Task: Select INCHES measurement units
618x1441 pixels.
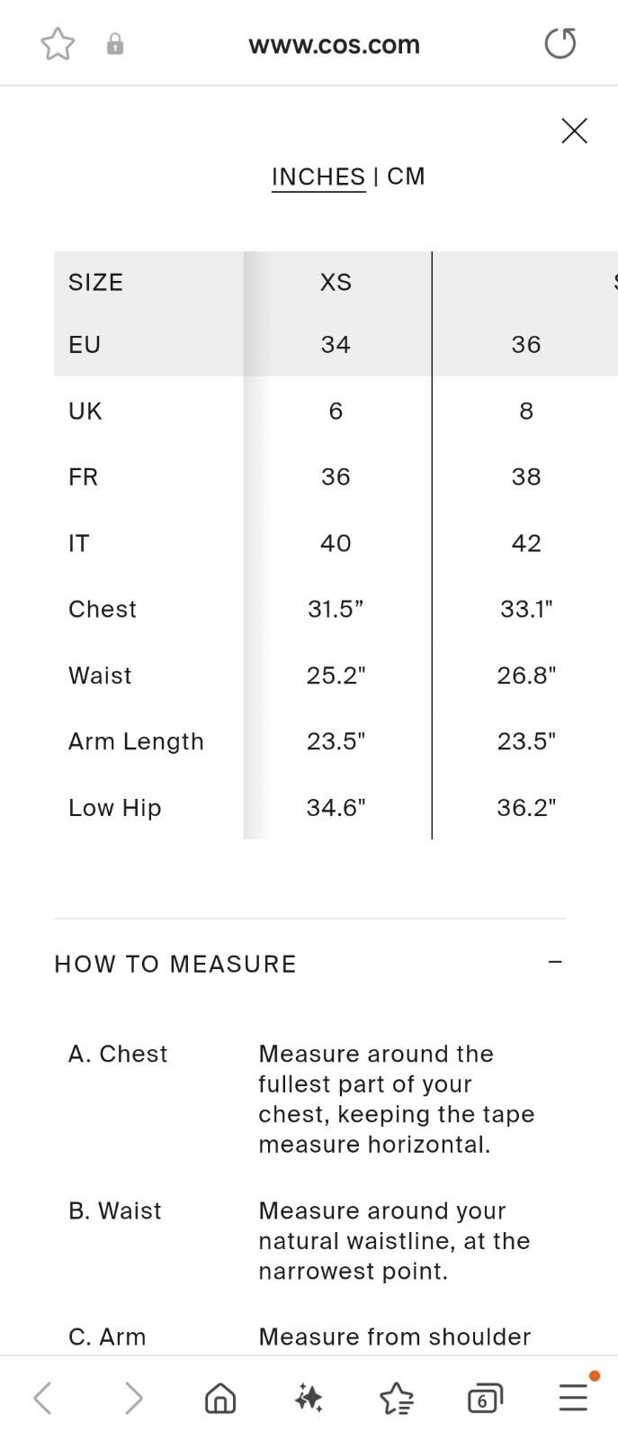Action: click(318, 177)
